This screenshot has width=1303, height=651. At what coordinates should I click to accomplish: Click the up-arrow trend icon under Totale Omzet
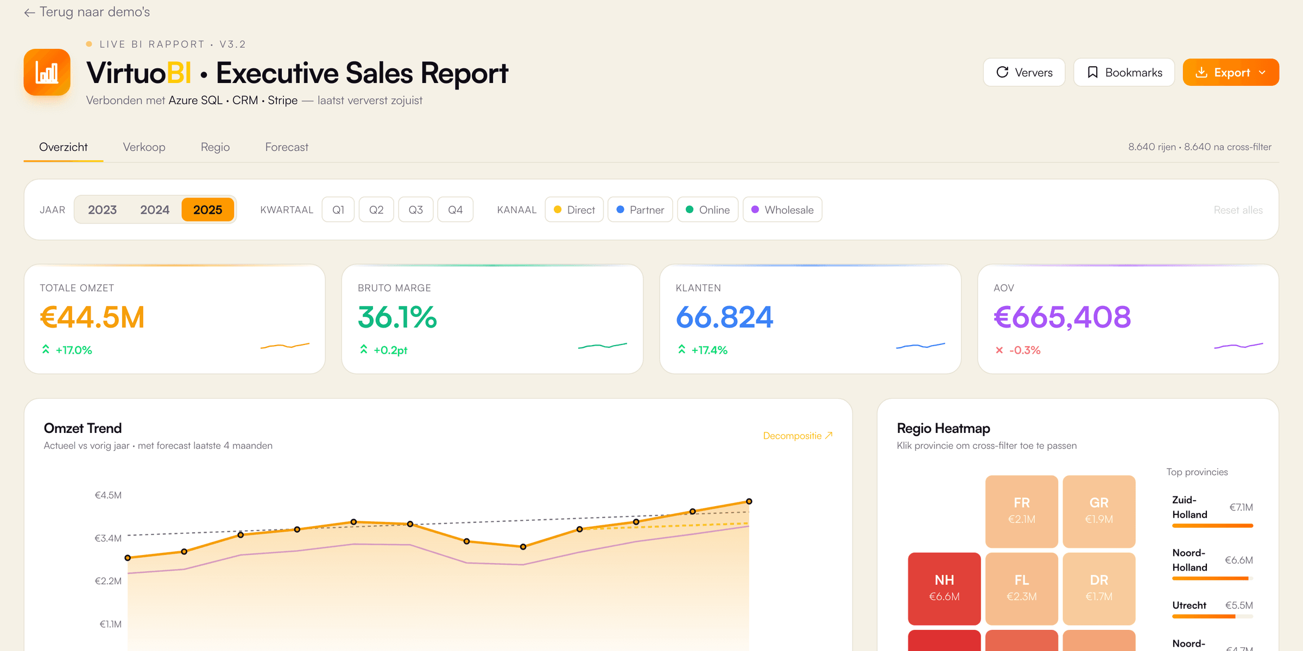coord(46,349)
